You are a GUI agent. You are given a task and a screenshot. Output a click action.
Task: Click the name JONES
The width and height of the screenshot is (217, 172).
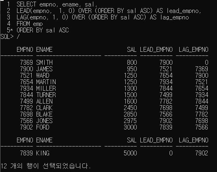coord(44,121)
